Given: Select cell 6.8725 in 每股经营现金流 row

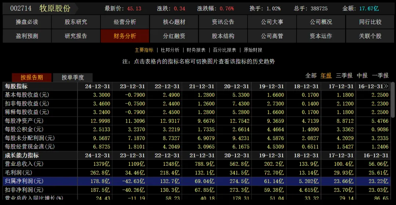Looking at the screenshot, I should 102,147.
